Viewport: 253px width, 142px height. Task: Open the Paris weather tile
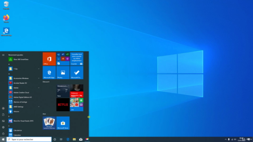pyautogui.click(x=63, y=91)
